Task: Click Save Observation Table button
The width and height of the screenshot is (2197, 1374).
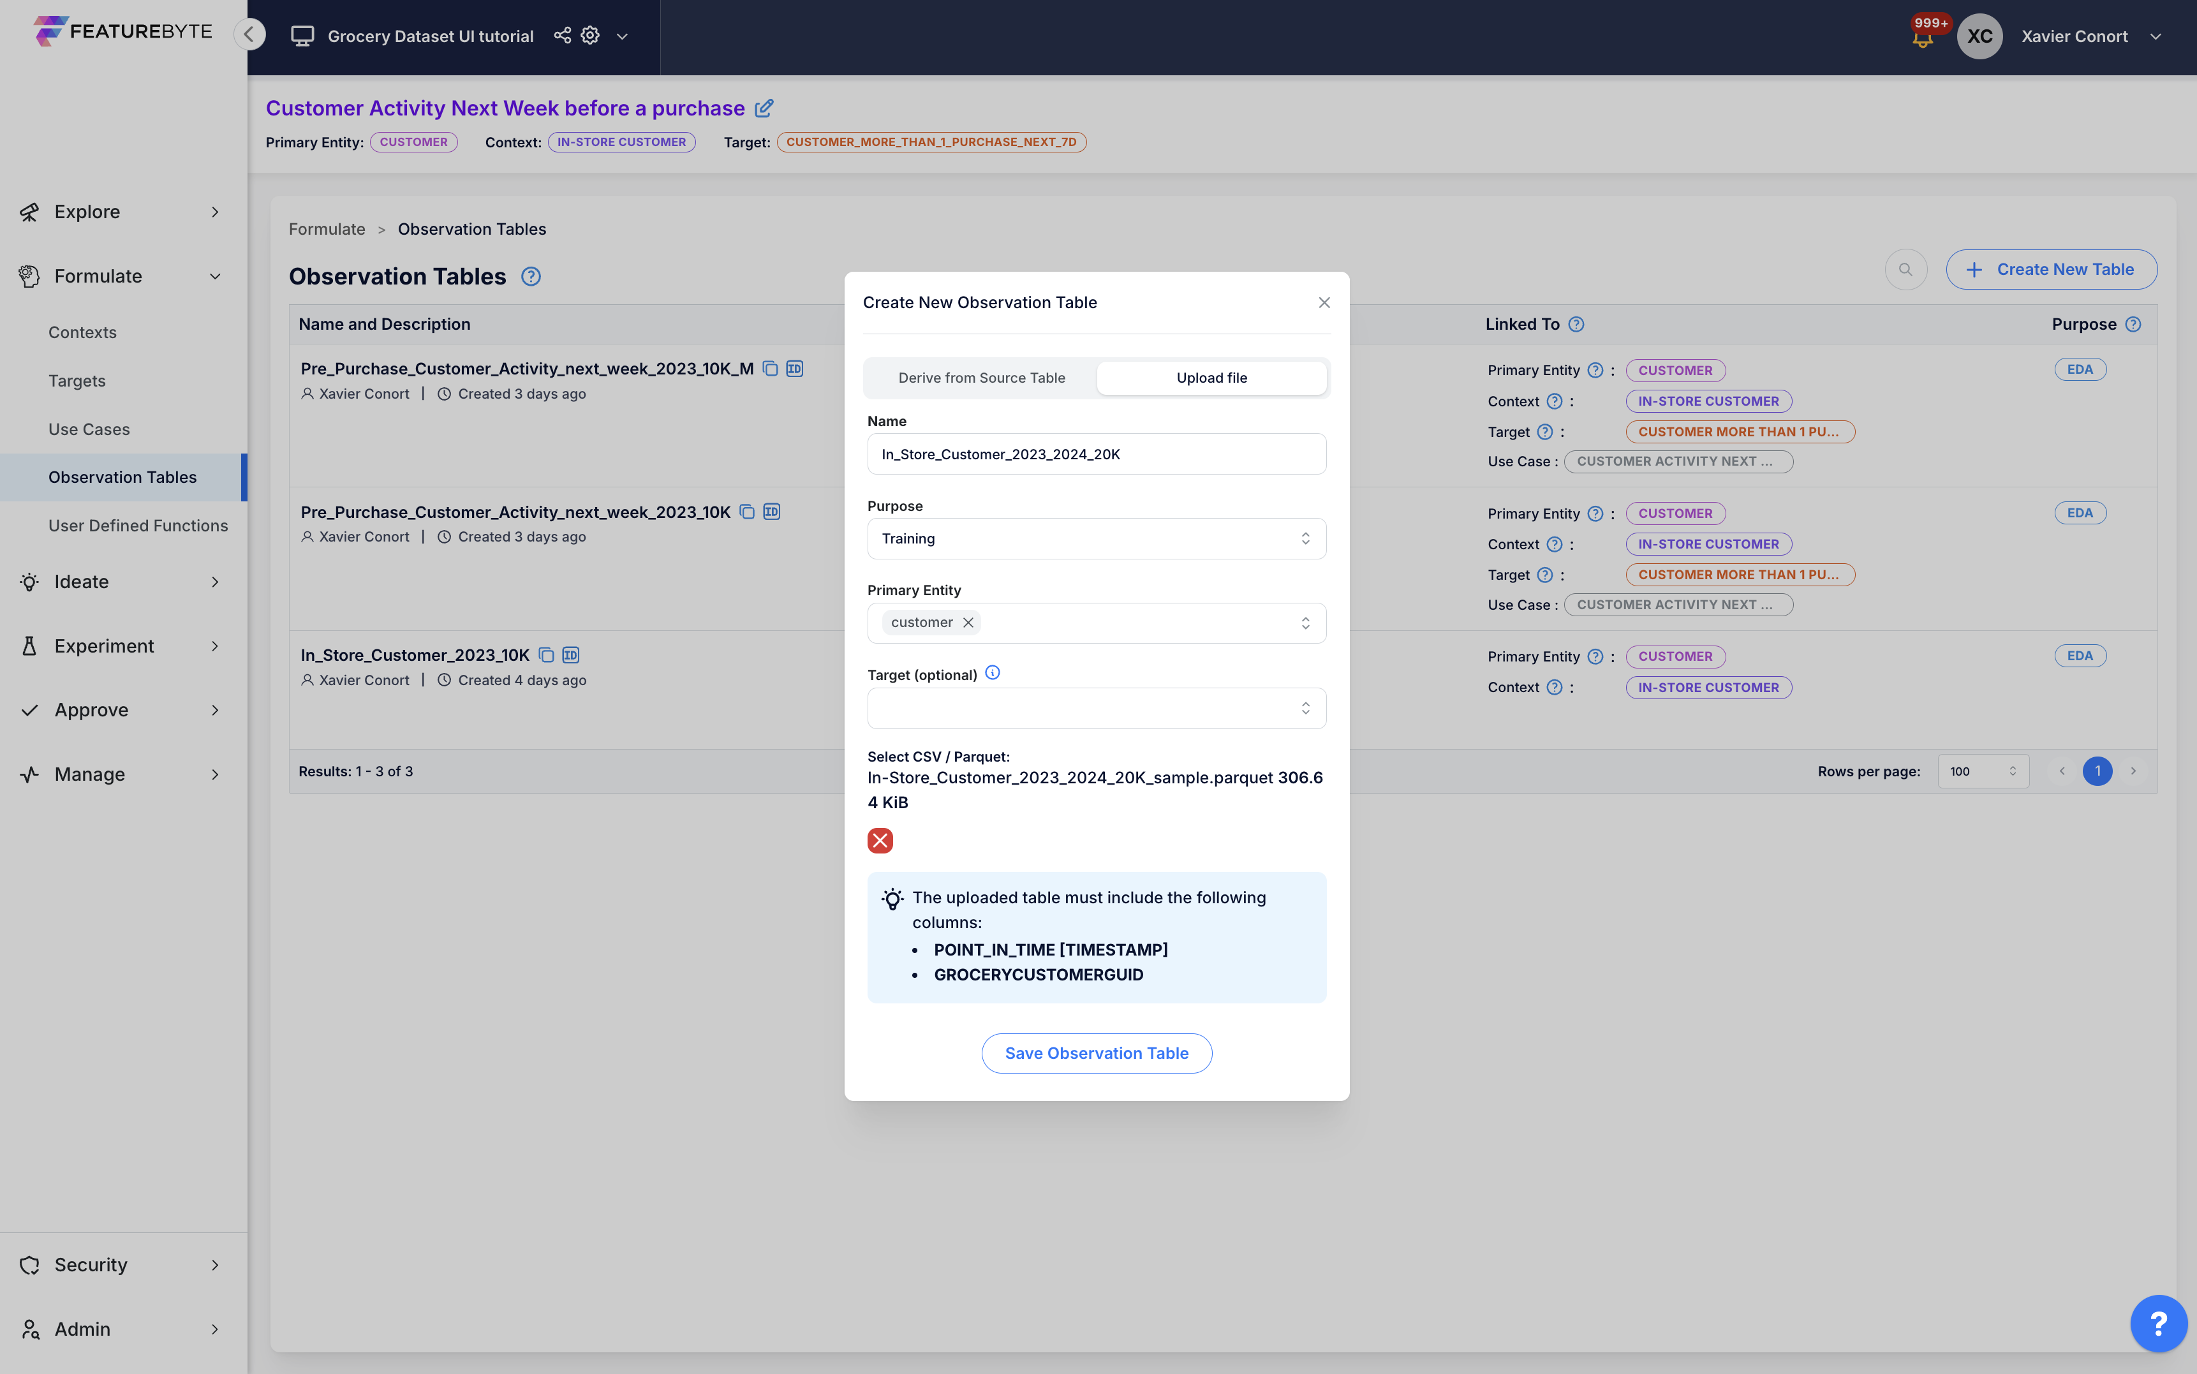Action: (x=1096, y=1053)
